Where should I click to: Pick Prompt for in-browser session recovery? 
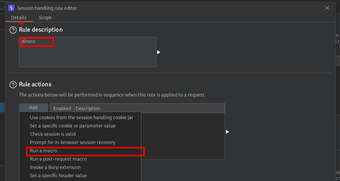coord(73,143)
